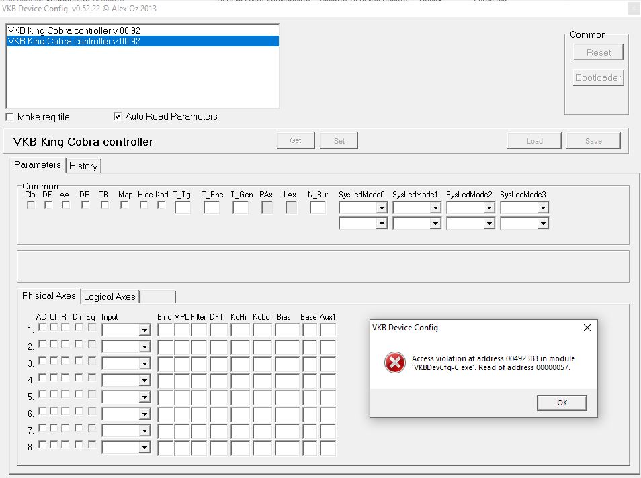
Task: Dismiss the error dialog with OK
Action: point(562,403)
